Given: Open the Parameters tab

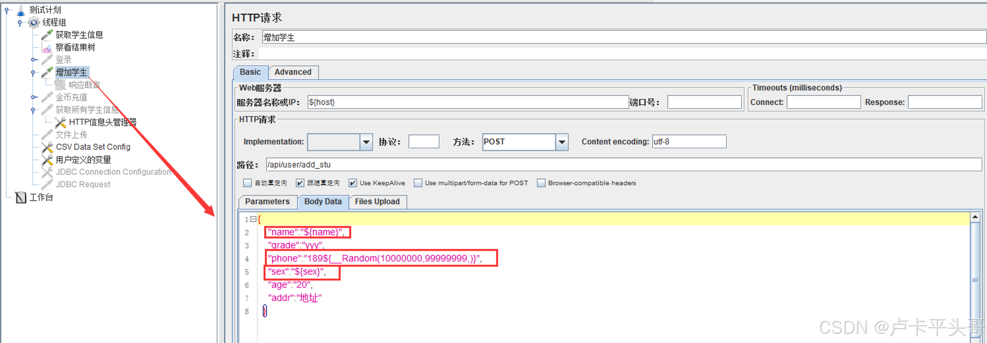Looking at the screenshot, I should 268,202.
